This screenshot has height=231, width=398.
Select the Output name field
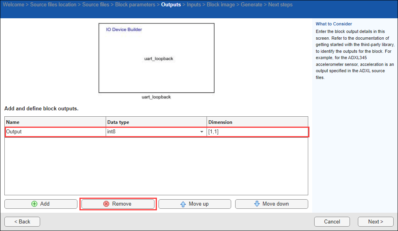55,132
